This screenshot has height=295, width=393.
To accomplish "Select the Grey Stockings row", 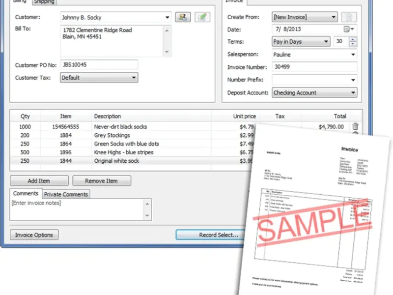I will tap(132, 135).
